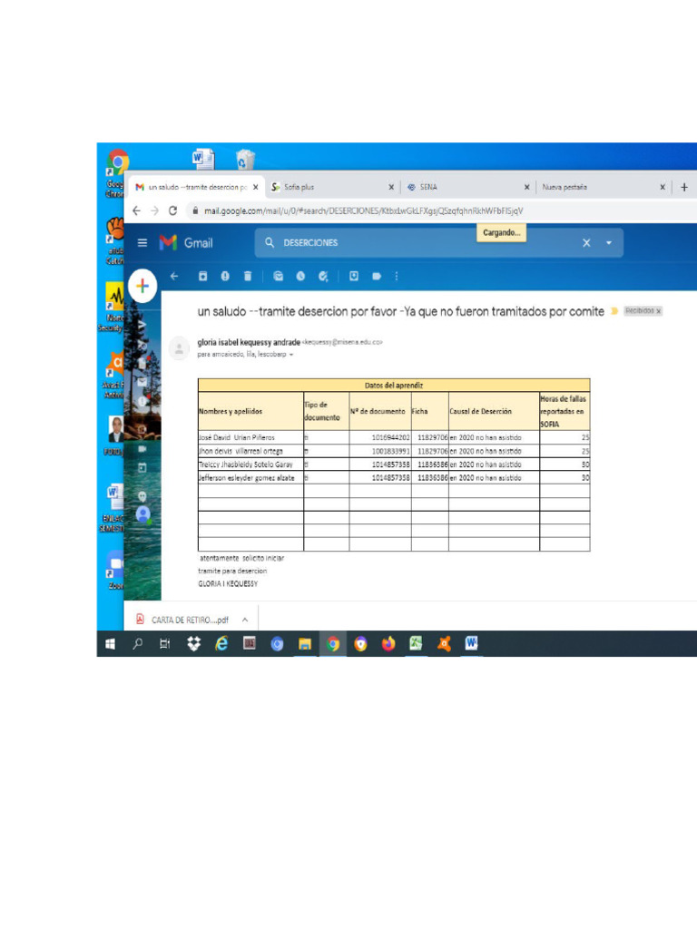
Task: Report this email as spam
Action: pos(225,276)
